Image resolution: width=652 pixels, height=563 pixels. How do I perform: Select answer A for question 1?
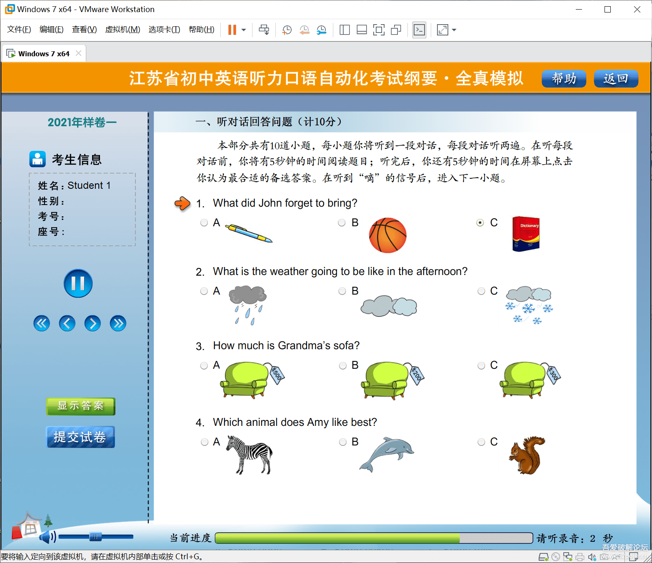[x=204, y=223]
